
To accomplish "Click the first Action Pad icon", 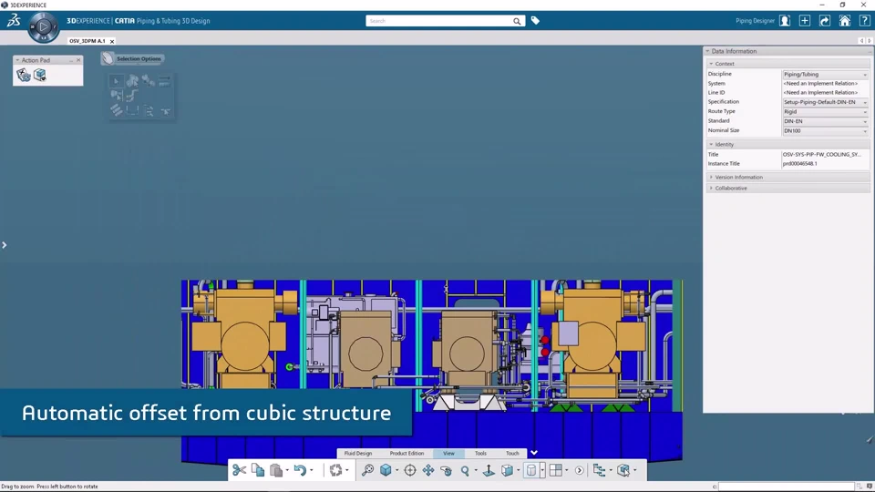I will tap(24, 75).
